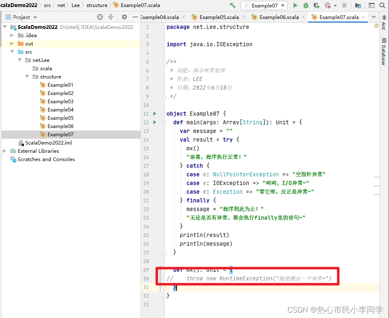Click 'Lee' in the breadcrumb path
The image size is (389, 318).
(75, 5)
